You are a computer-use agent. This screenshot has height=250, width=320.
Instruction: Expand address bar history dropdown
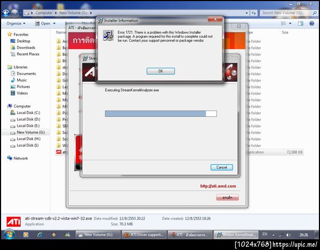[247, 13]
